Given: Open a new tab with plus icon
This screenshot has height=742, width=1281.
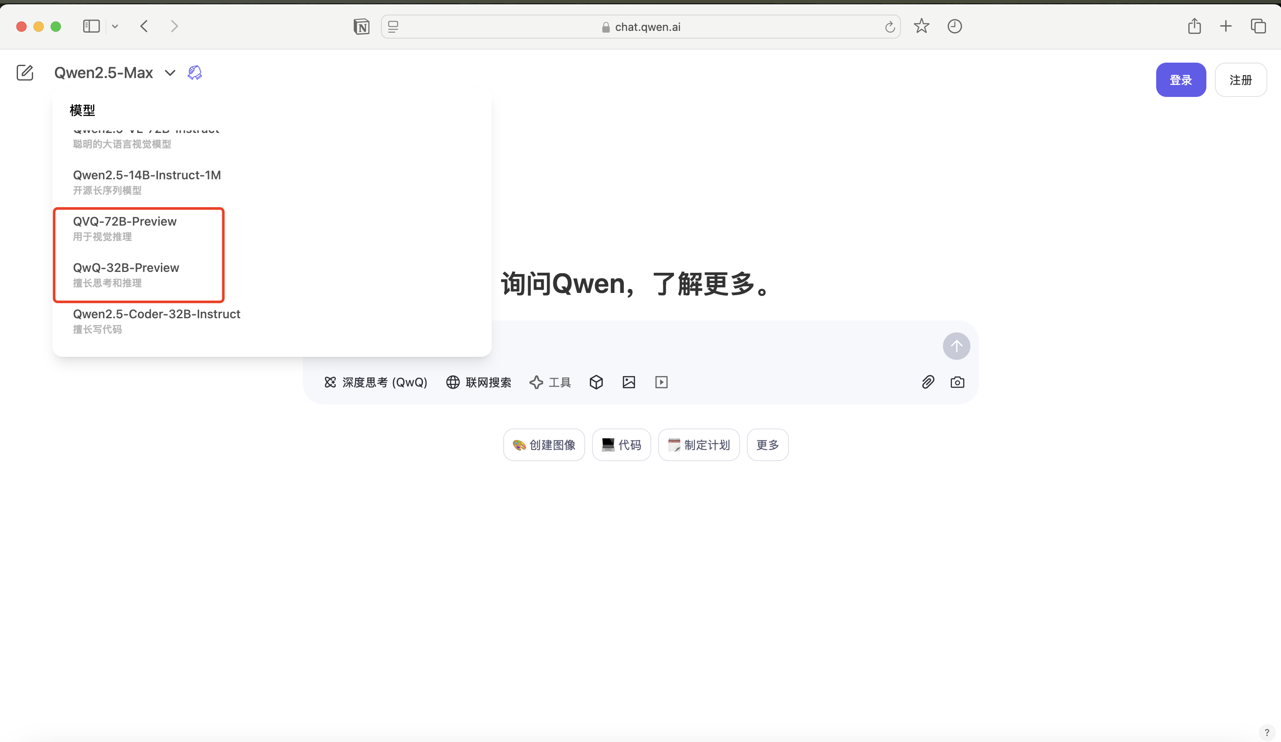Looking at the screenshot, I should click(x=1226, y=27).
